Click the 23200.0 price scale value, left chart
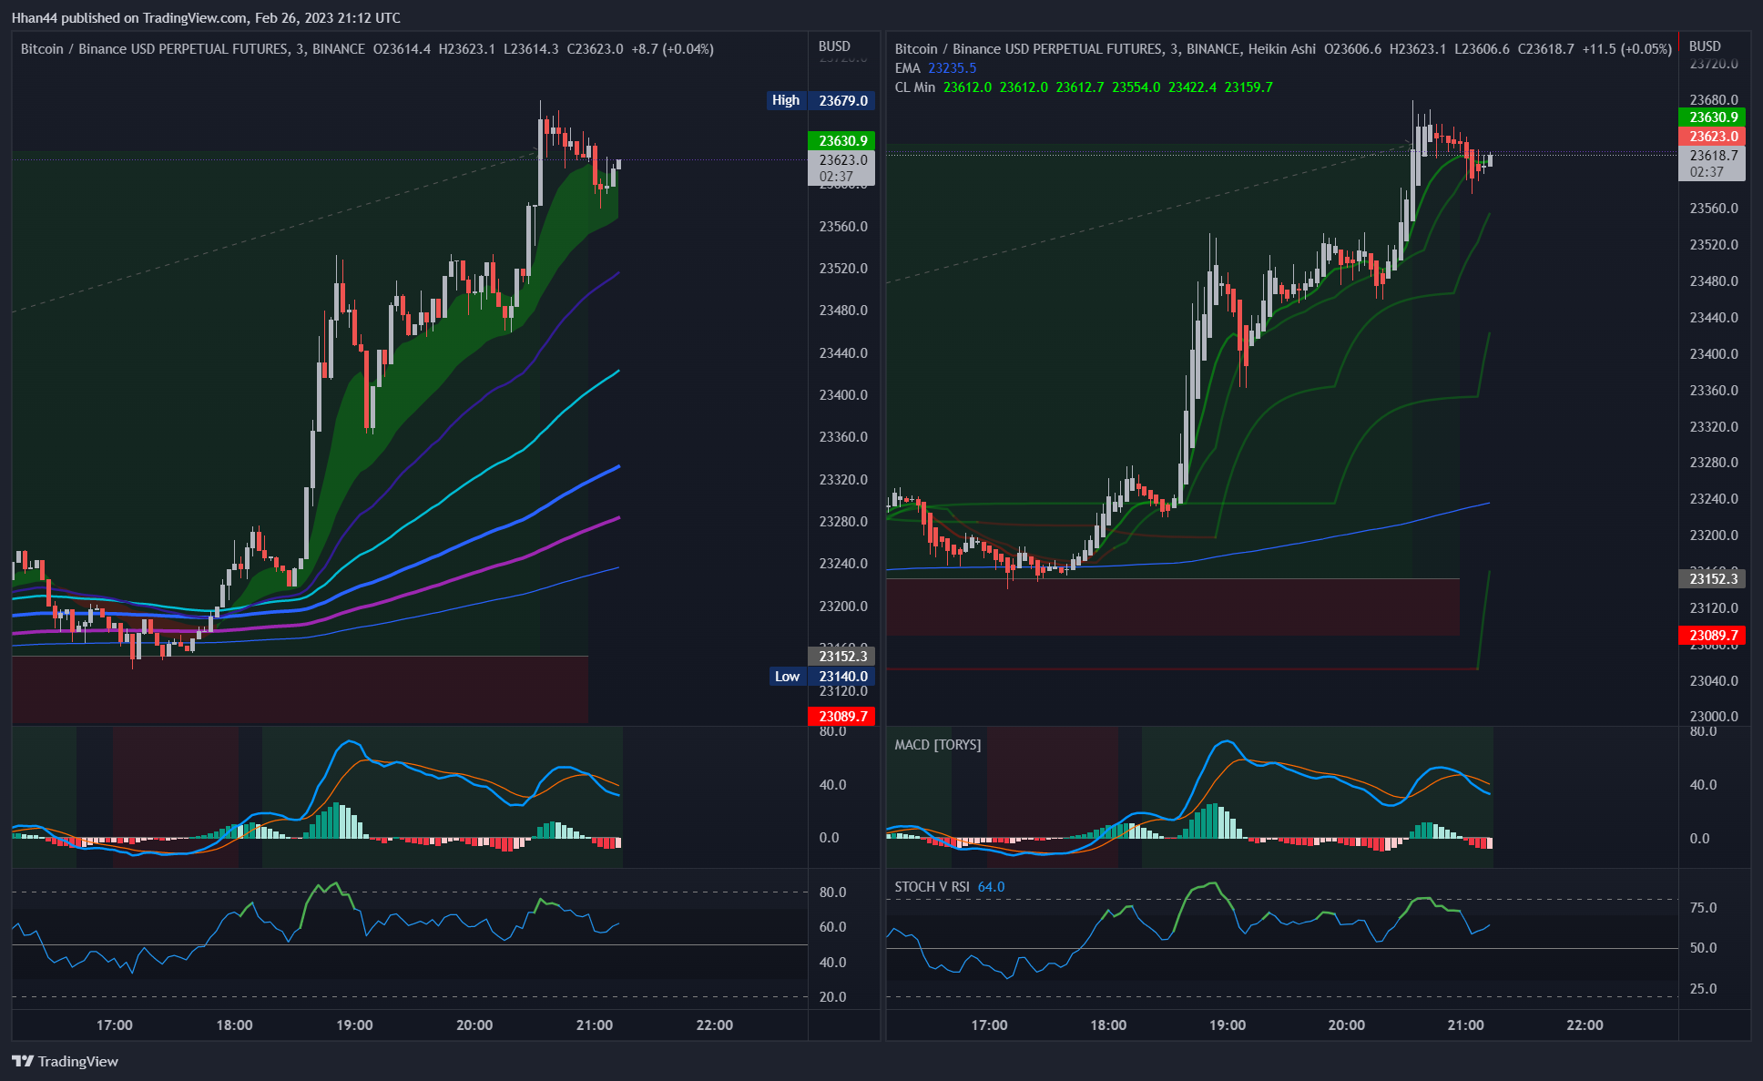The height and width of the screenshot is (1081, 1763). coord(843,606)
